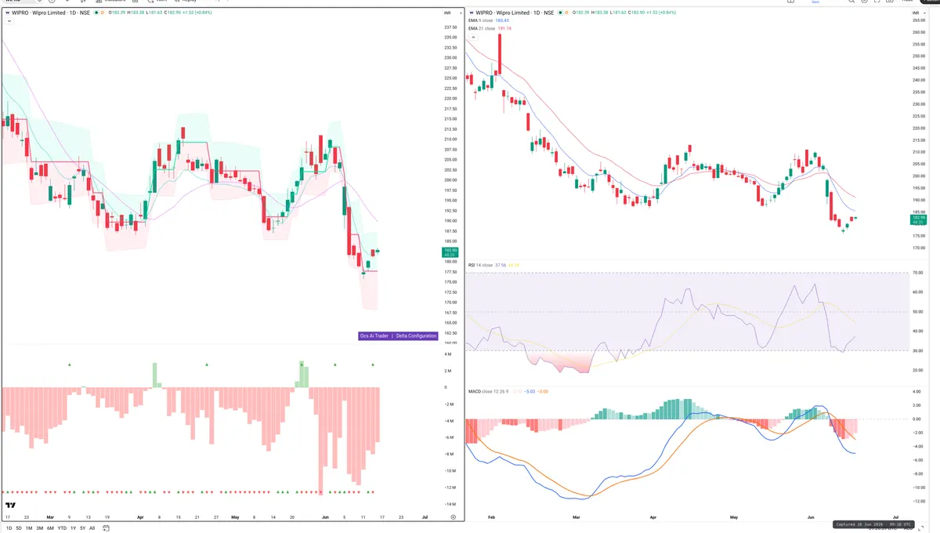This screenshot has height=533, width=940.
Task: Click green 182.90 price tag left chart
Action: pos(450,252)
